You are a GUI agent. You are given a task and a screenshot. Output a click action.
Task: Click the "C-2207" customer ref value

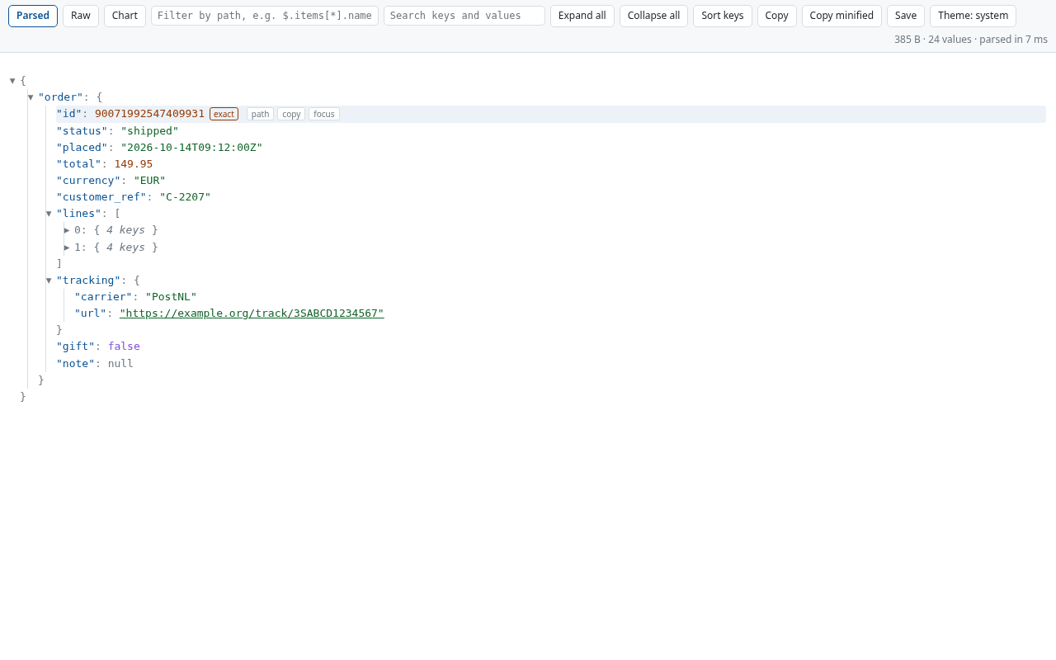tap(186, 197)
